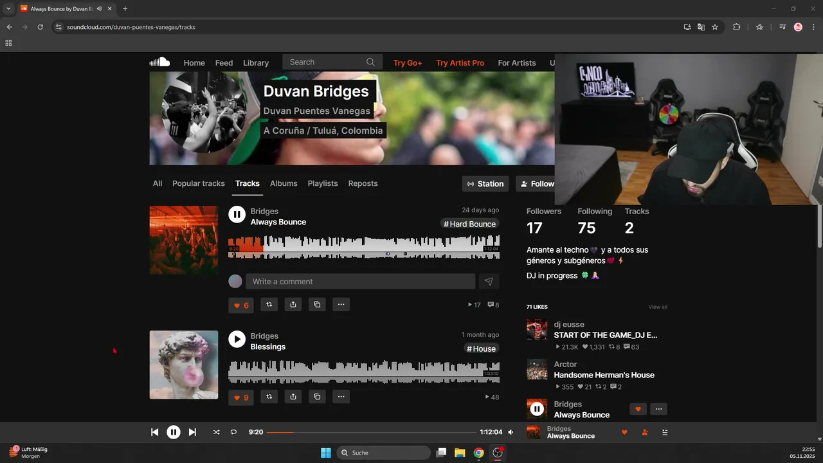The width and height of the screenshot is (823, 463).
Task: Switch to the Popular tracks tab
Action: (199, 183)
